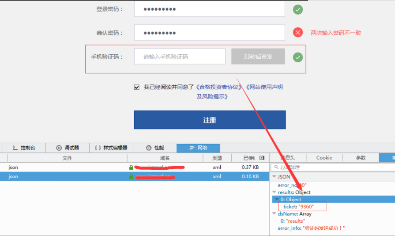
Task: Click the confirm password field
Action: 209,33
